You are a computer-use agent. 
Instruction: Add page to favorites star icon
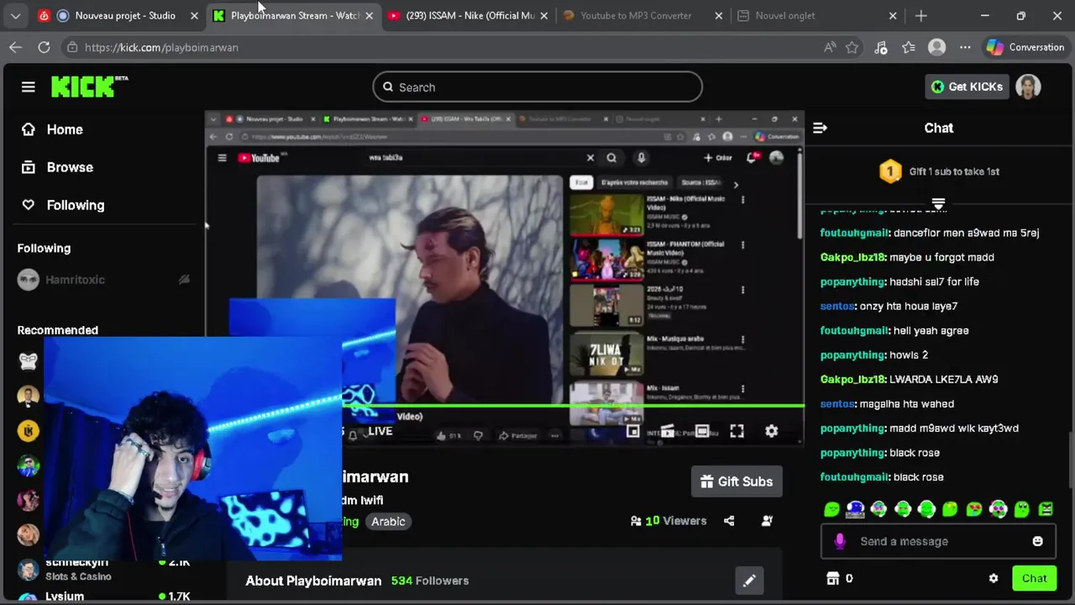(x=852, y=47)
